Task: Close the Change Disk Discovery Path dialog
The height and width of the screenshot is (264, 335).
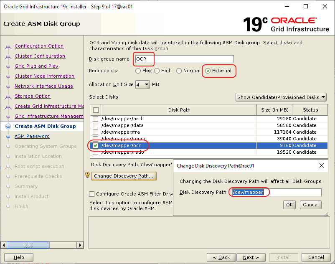Action: pyautogui.click(x=321, y=165)
